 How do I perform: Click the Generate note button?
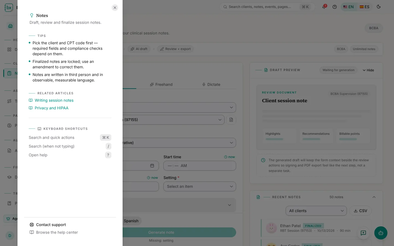161,232
